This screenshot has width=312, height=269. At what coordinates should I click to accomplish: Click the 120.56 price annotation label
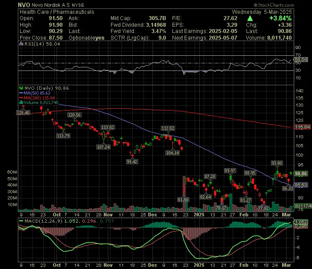(74, 115)
